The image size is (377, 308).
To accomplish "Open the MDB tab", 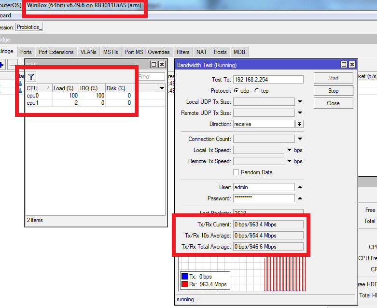I will pyautogui.click(x=239, y=52).
